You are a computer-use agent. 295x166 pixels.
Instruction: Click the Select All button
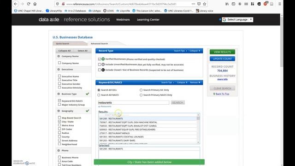(83, 51)
